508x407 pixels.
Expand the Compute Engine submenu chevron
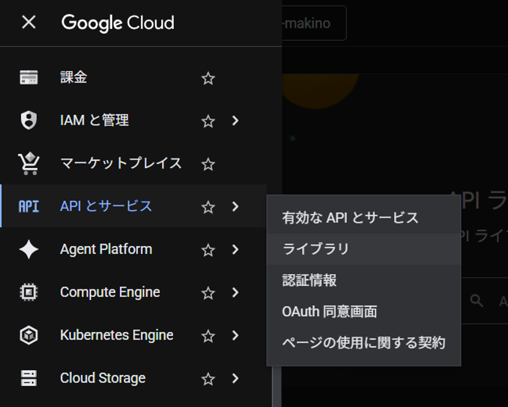(236, 293)
